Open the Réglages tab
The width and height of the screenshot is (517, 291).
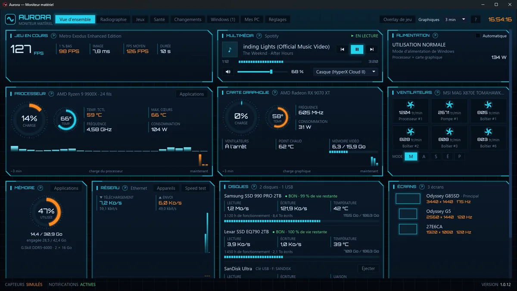(277, 19)
